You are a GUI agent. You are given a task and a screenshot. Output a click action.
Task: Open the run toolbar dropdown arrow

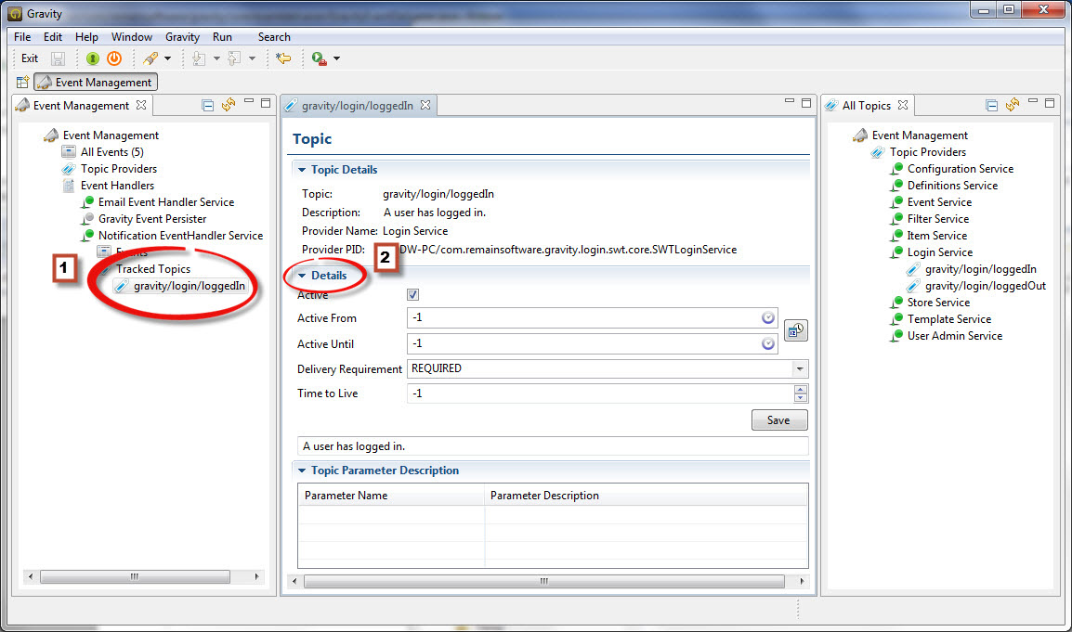tap(336, 58)
